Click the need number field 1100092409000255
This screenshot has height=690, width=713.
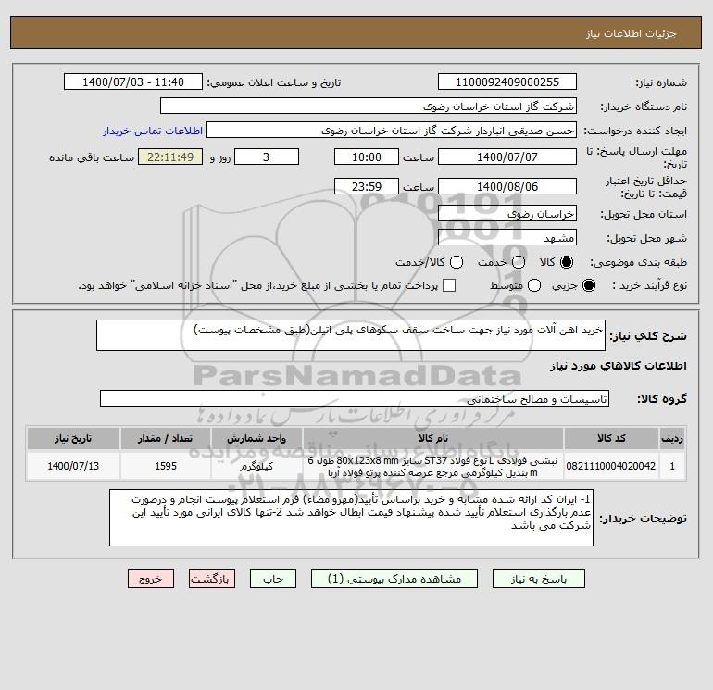click(x=507, y=82)
